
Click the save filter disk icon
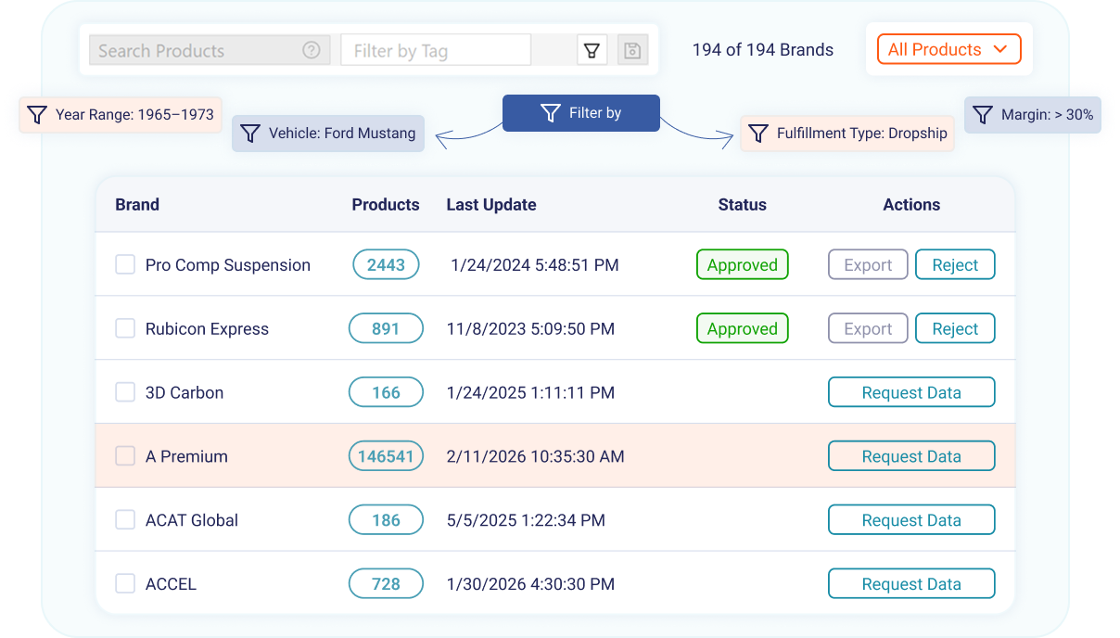tap(632, 50)
